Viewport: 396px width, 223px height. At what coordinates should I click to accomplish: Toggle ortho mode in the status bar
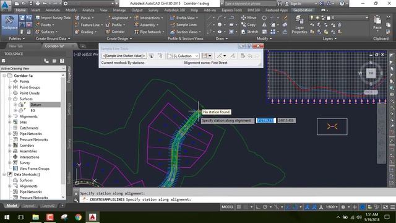[258, 207]
